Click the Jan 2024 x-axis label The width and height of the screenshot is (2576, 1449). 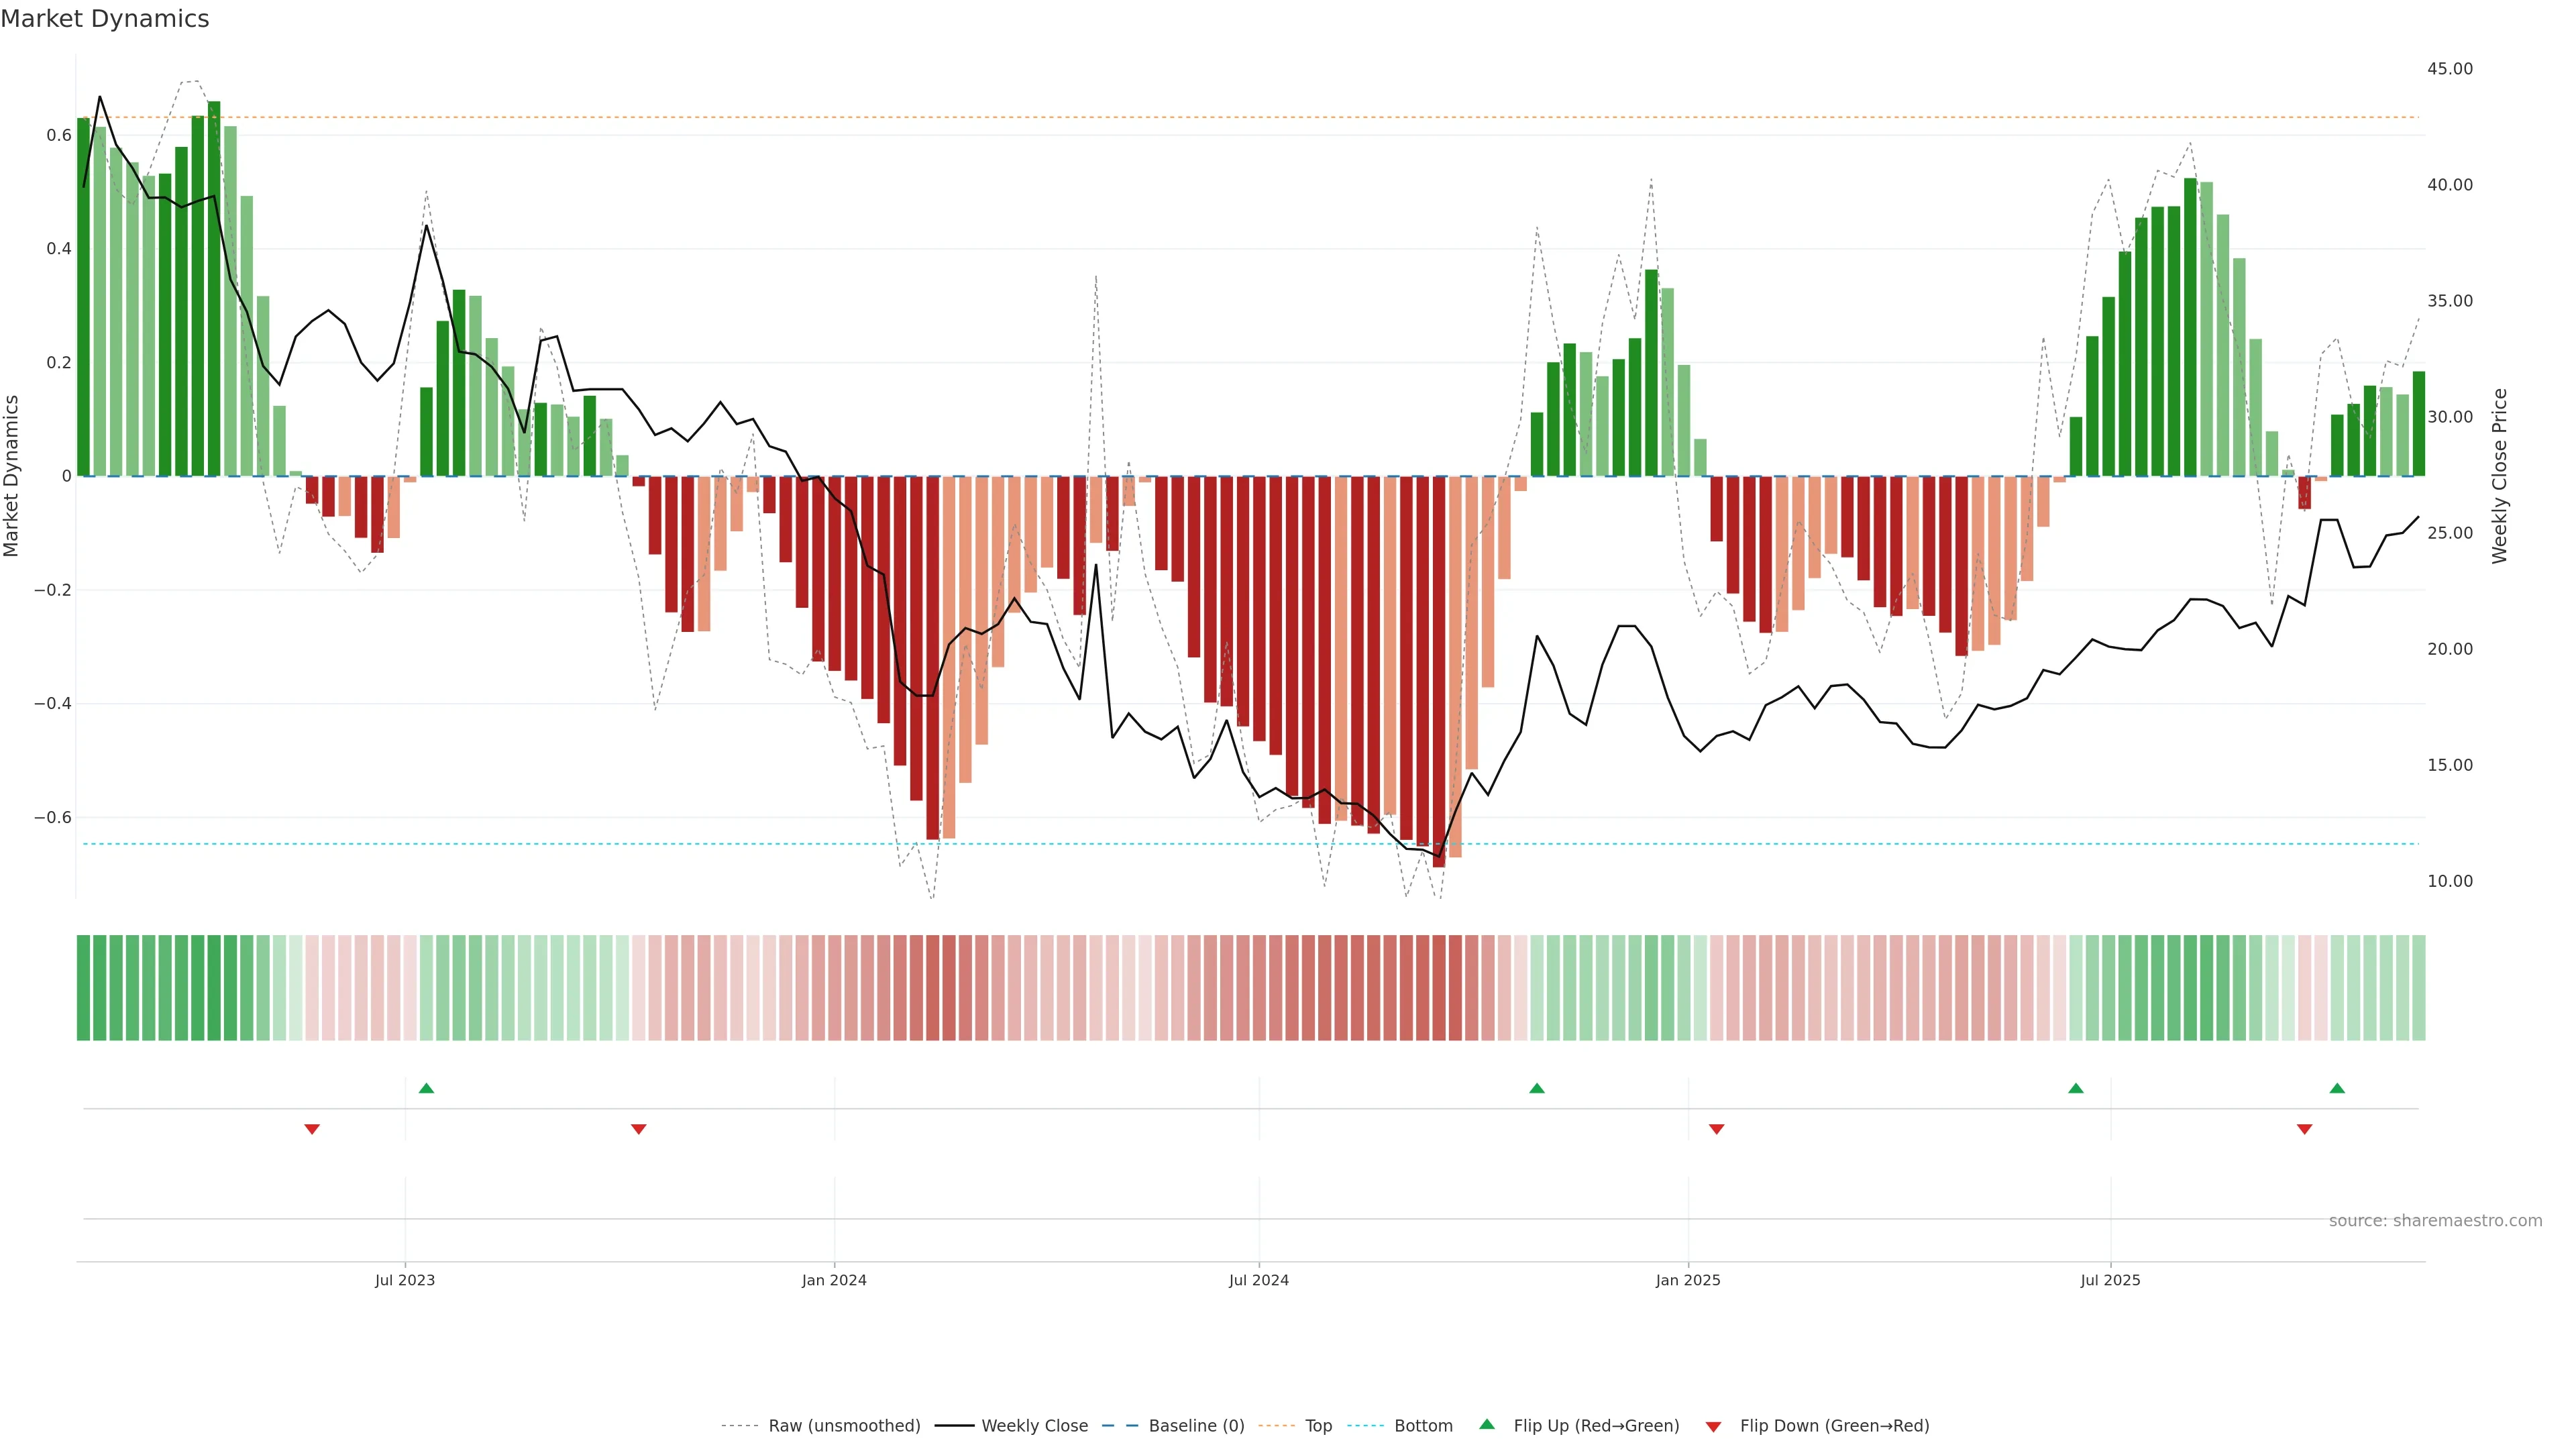(834, 1280)
